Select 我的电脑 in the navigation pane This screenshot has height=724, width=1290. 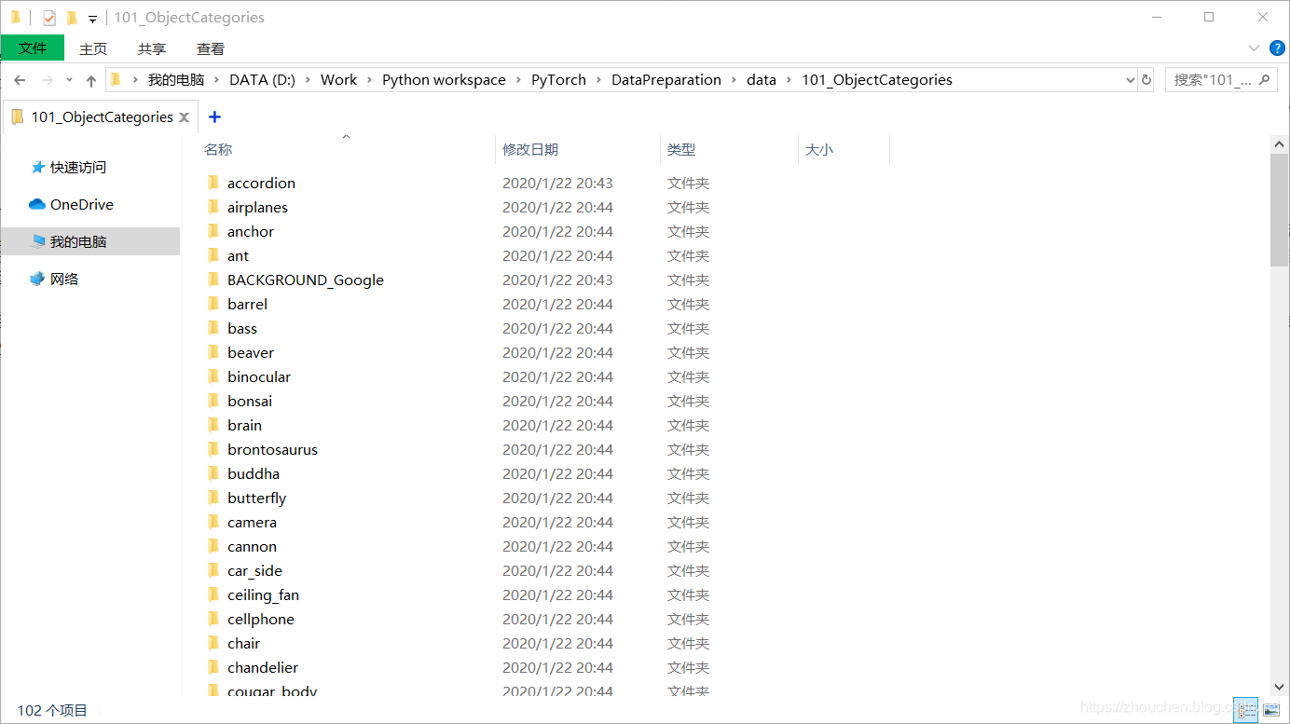point(90,241)
